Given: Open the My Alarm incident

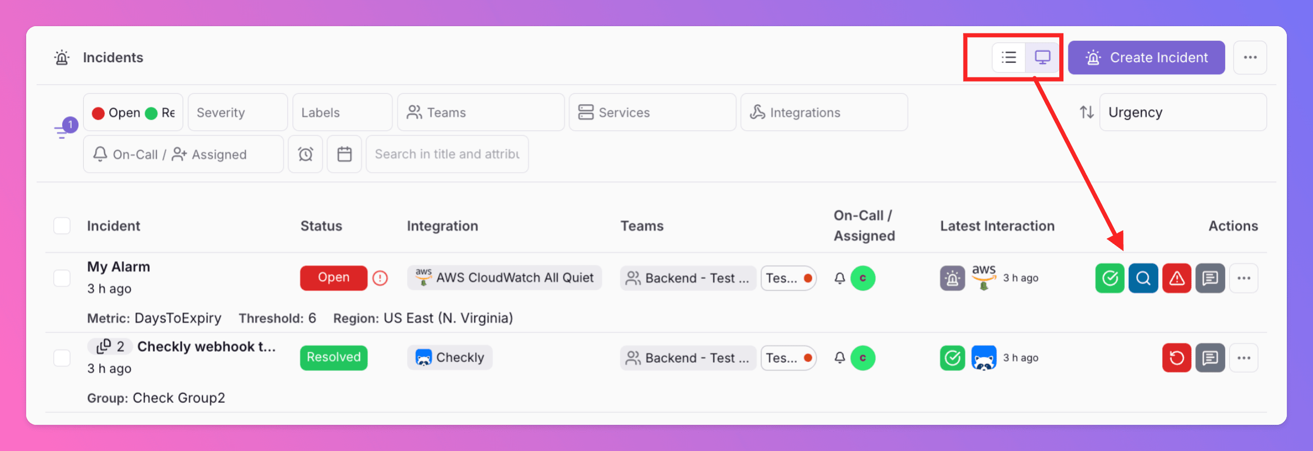Looking at the screenshot, I should (x=119, y=267).
